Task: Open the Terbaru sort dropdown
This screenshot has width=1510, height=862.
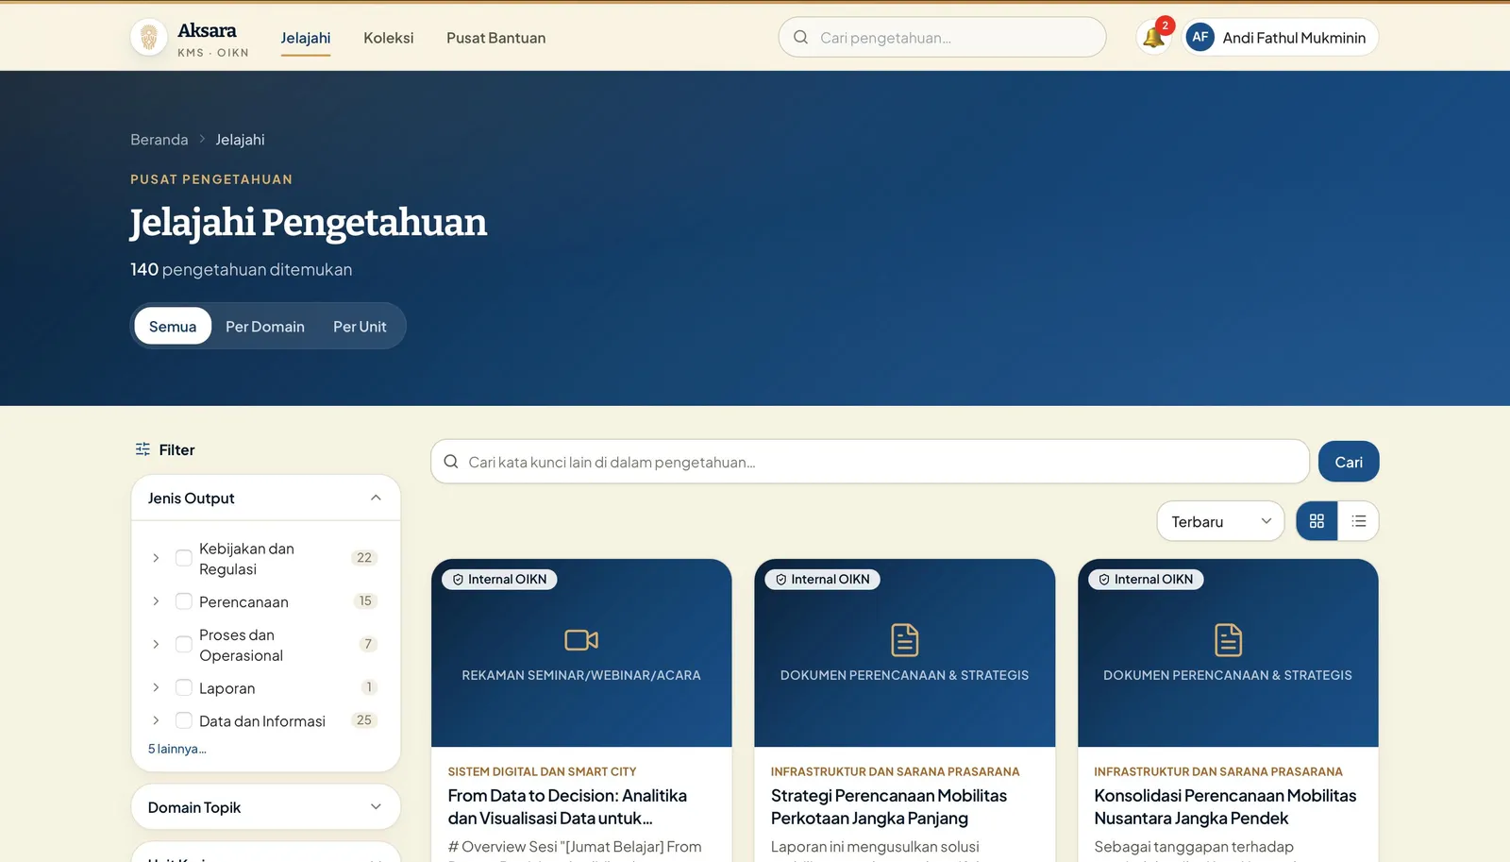Action: [x=1220, y=521]
